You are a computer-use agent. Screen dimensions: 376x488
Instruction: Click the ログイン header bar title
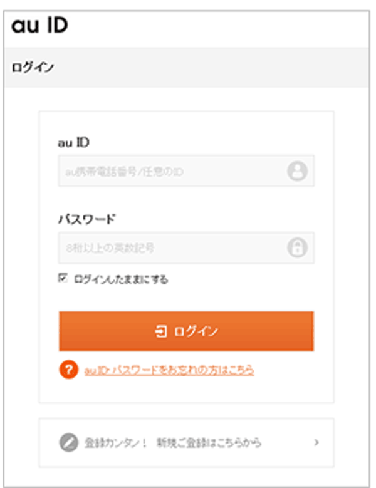click(33, 67)
